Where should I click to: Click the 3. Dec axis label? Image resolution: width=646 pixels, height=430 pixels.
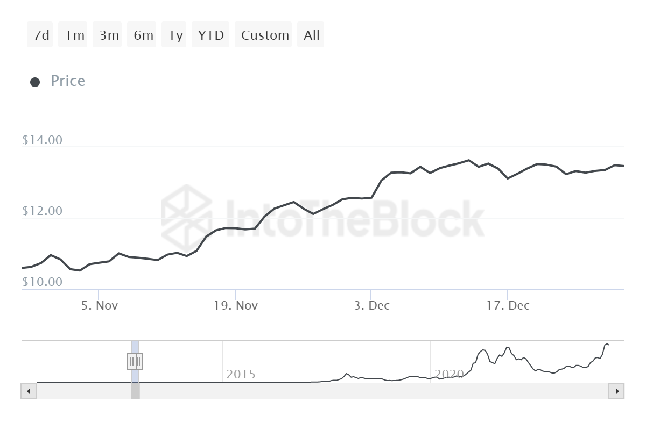371,306
